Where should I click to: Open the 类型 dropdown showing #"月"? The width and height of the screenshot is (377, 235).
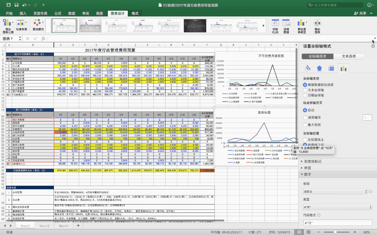point(337,207)
